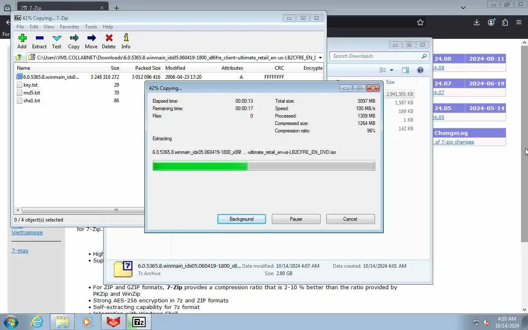
Task: Open the View menu in 7-Zip
Action: coord(49,27)
